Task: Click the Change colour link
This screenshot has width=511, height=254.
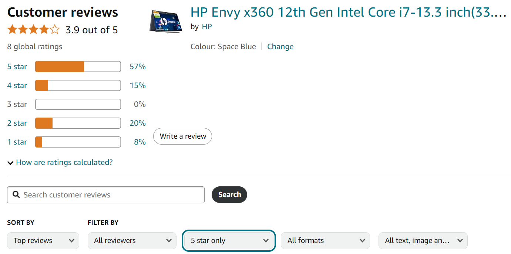Action: [280, 47]
